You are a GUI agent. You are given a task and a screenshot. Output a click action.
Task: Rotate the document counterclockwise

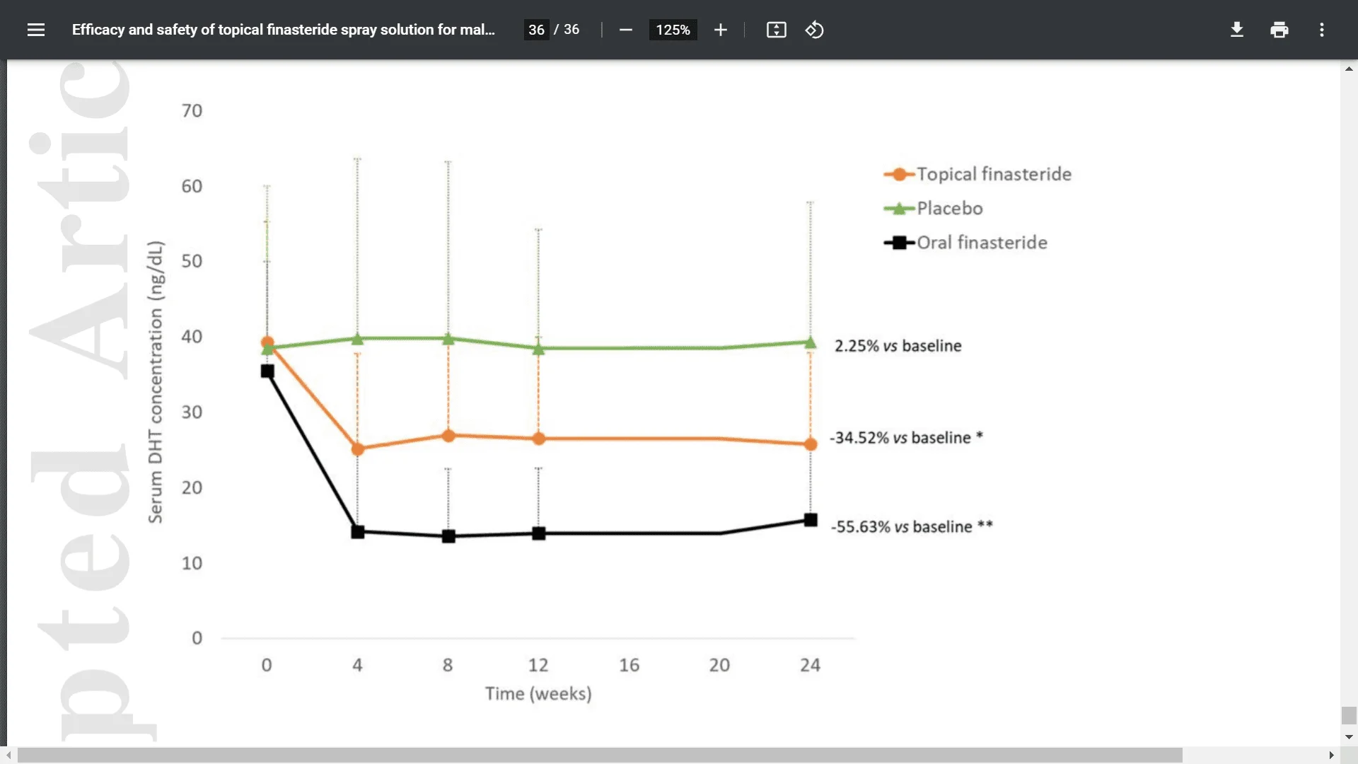(814, 30)
